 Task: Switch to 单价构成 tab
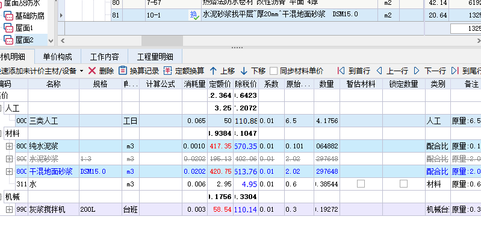pos(57,57)
